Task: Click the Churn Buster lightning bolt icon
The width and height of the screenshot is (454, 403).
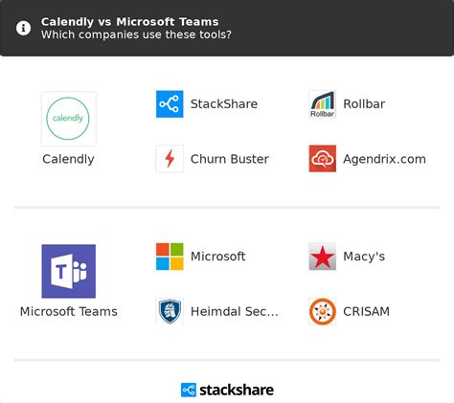Action: coord(170,159)
